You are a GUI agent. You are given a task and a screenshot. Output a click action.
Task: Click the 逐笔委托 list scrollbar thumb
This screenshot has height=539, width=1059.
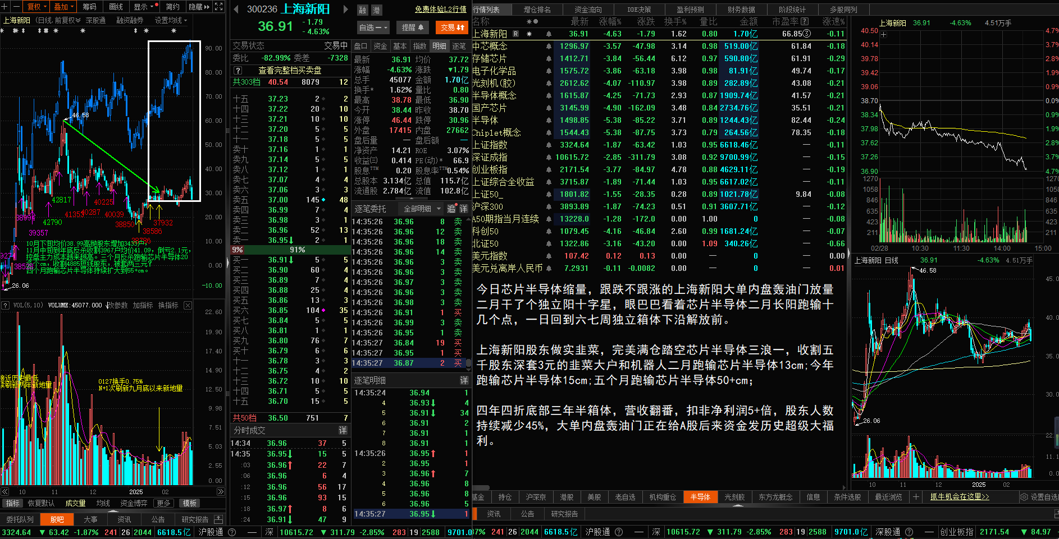click(x=468, y=363)
